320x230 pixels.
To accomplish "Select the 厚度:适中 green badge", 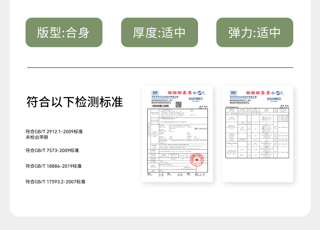I will [159, 32].
